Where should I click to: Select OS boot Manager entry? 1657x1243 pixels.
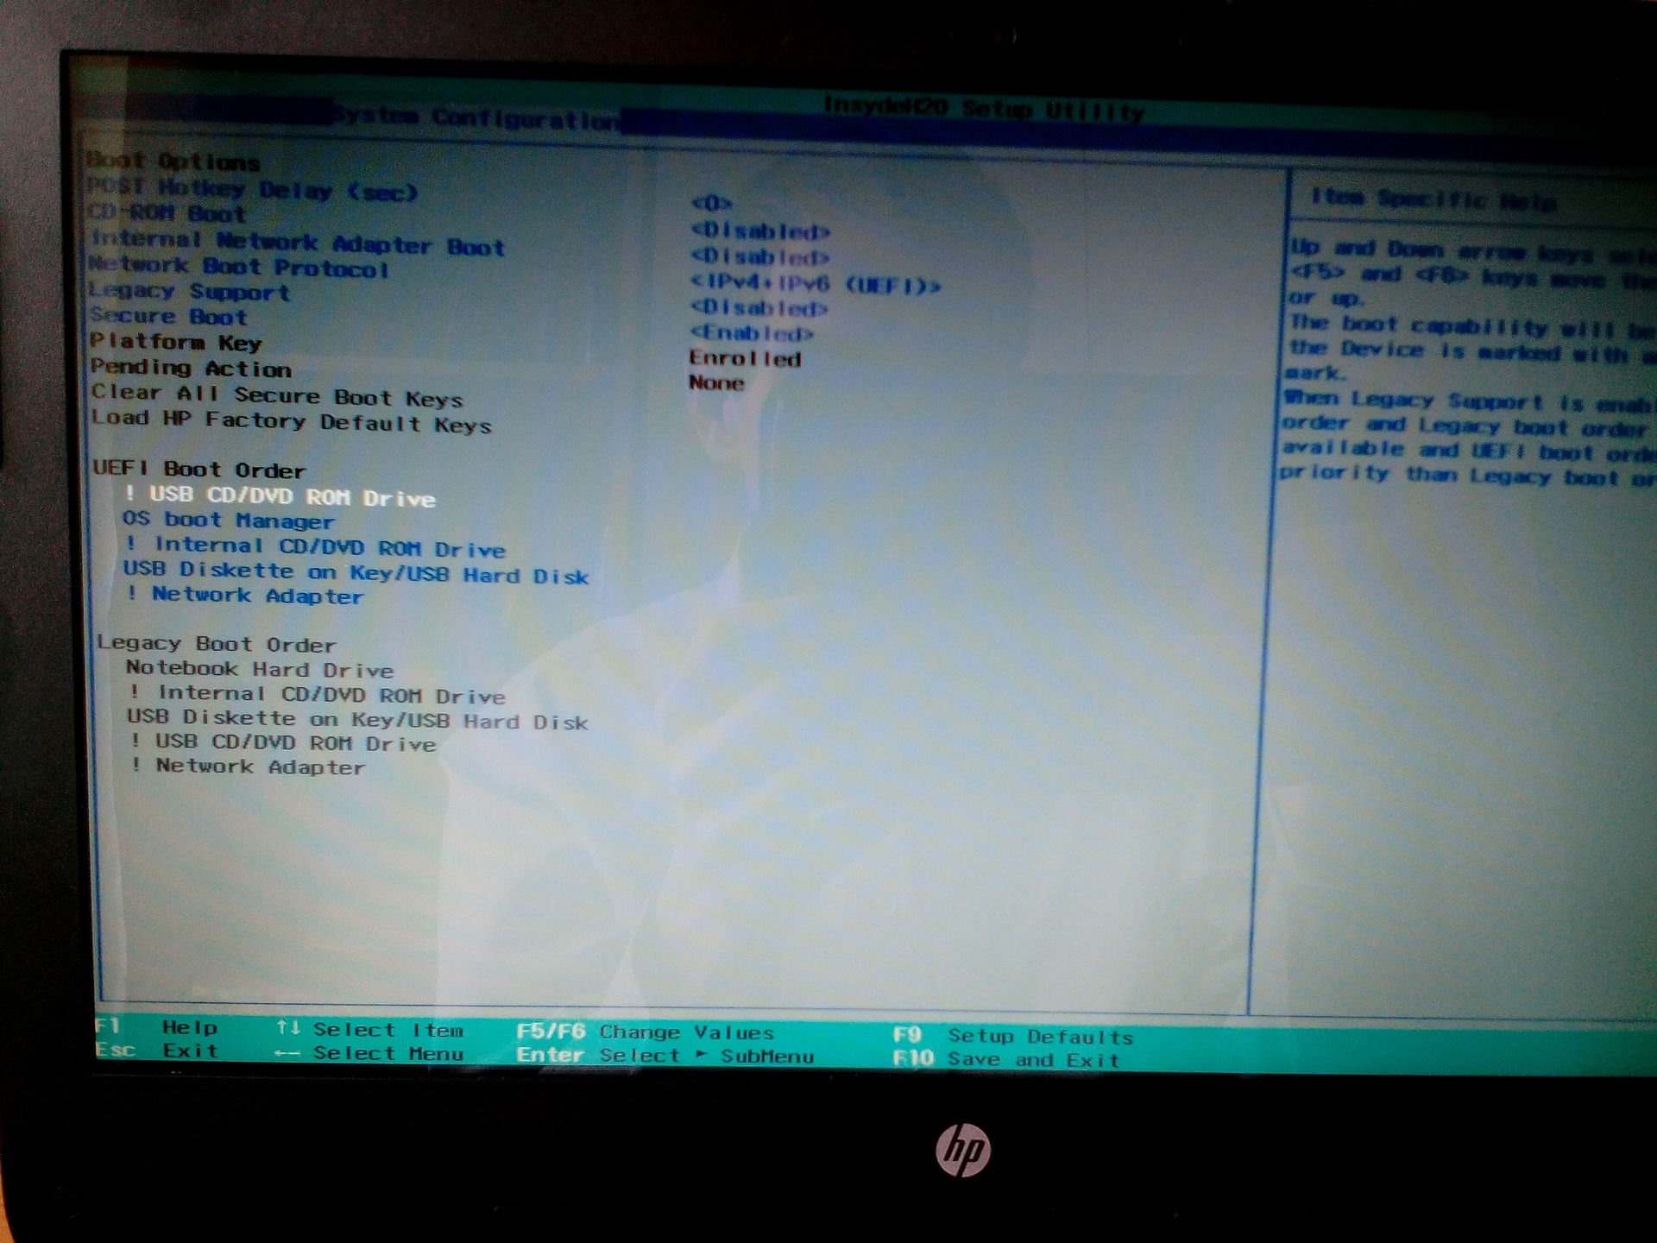tap(228, 520)
